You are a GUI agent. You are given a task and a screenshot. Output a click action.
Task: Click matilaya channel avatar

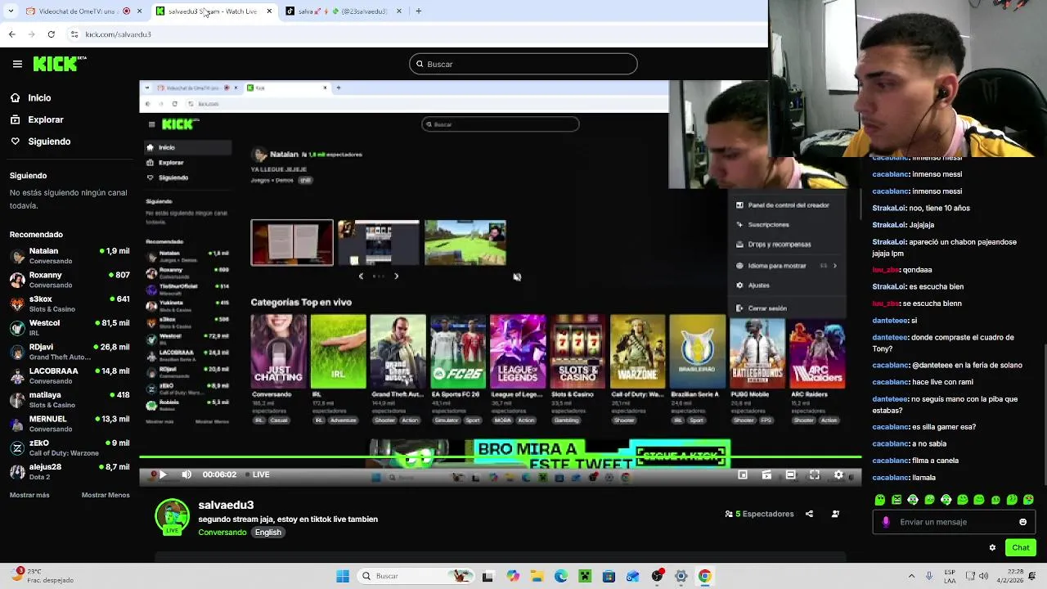tap(17, 400)
